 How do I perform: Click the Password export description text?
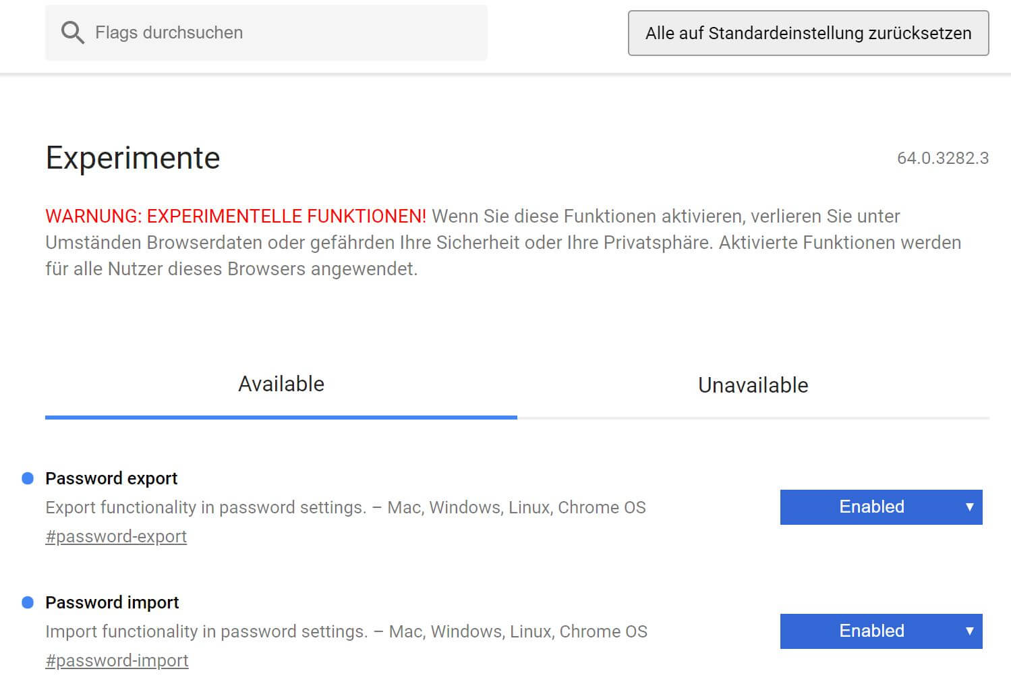[345, 507]
